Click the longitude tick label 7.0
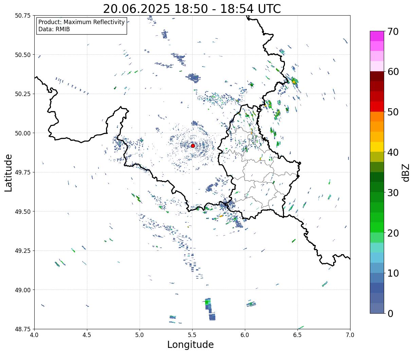The width and height of the screenshot is (414, 353). tap(350, 335)
